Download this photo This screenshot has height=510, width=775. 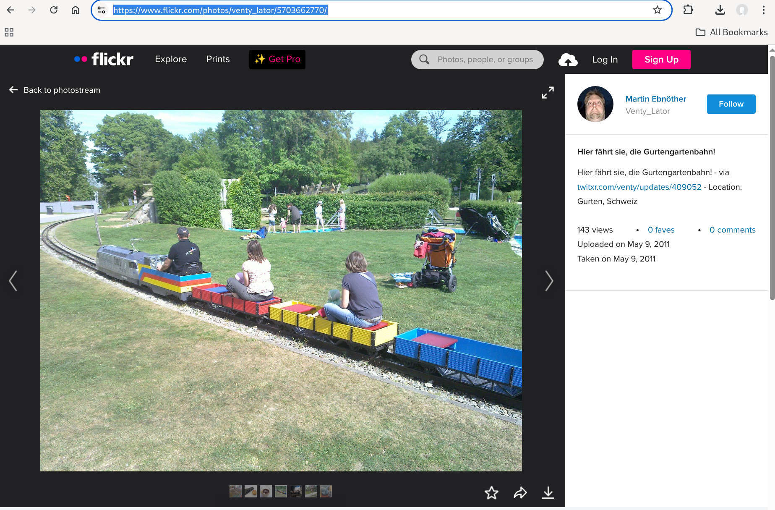(x=548, y=492)
